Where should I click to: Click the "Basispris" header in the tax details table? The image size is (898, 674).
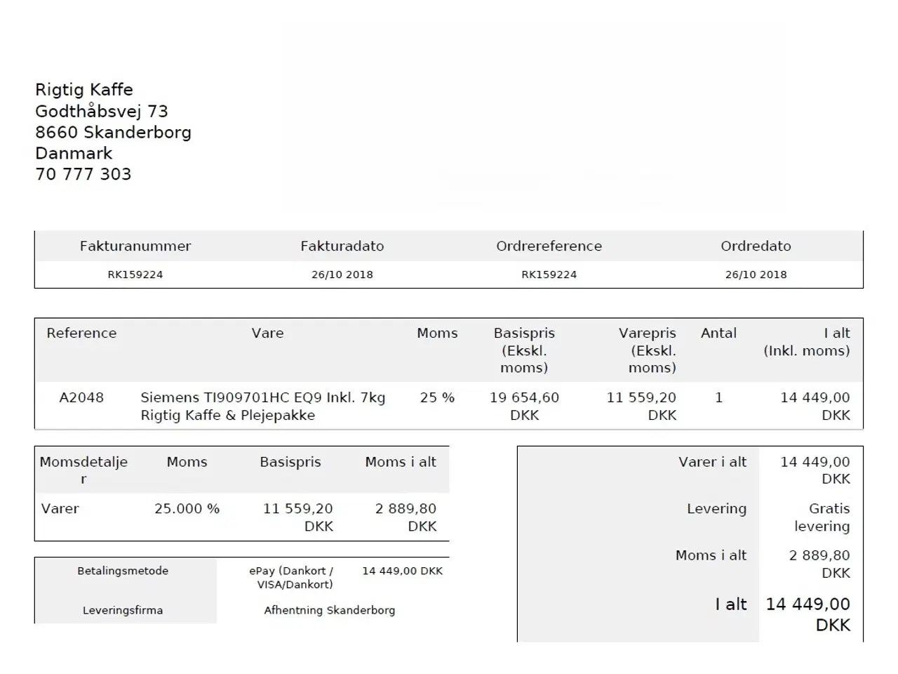(x=290, y=462)
